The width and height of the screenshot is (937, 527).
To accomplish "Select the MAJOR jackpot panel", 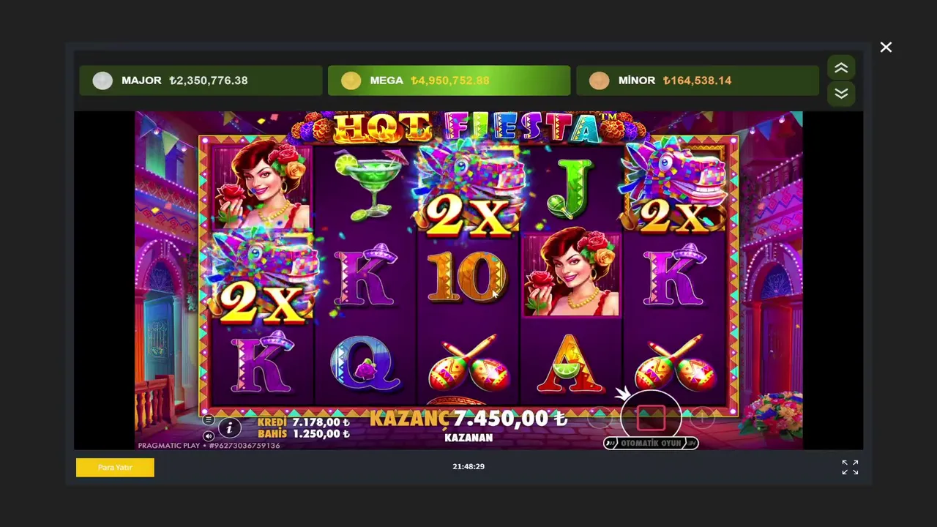I will tap(201, 81).
